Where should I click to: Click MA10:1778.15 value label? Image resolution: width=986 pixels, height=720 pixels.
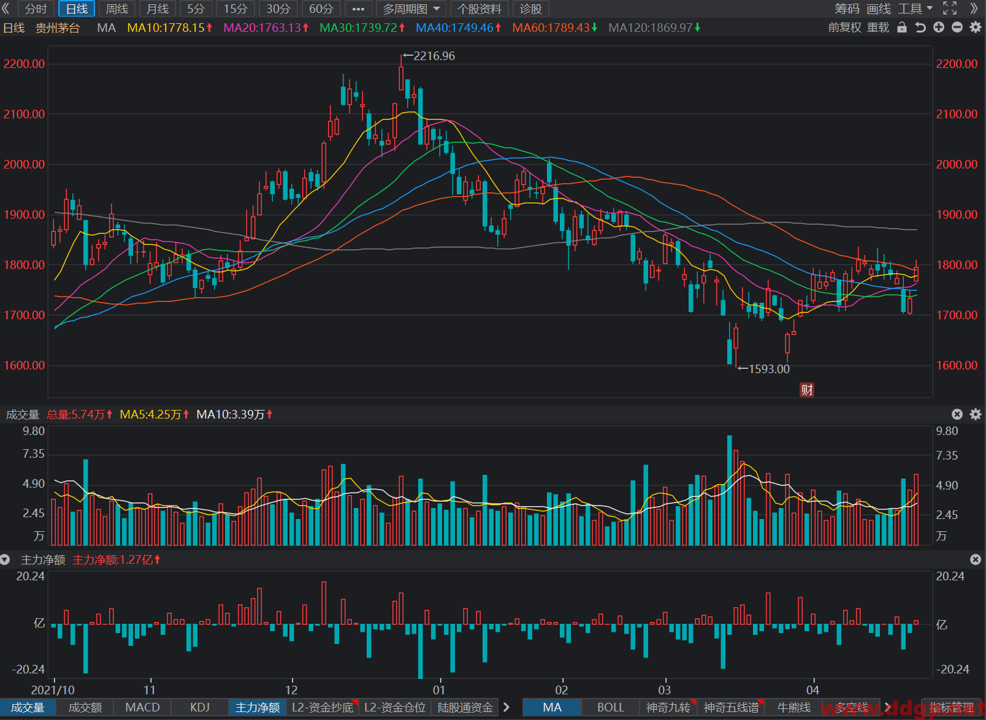pos(170,28)
